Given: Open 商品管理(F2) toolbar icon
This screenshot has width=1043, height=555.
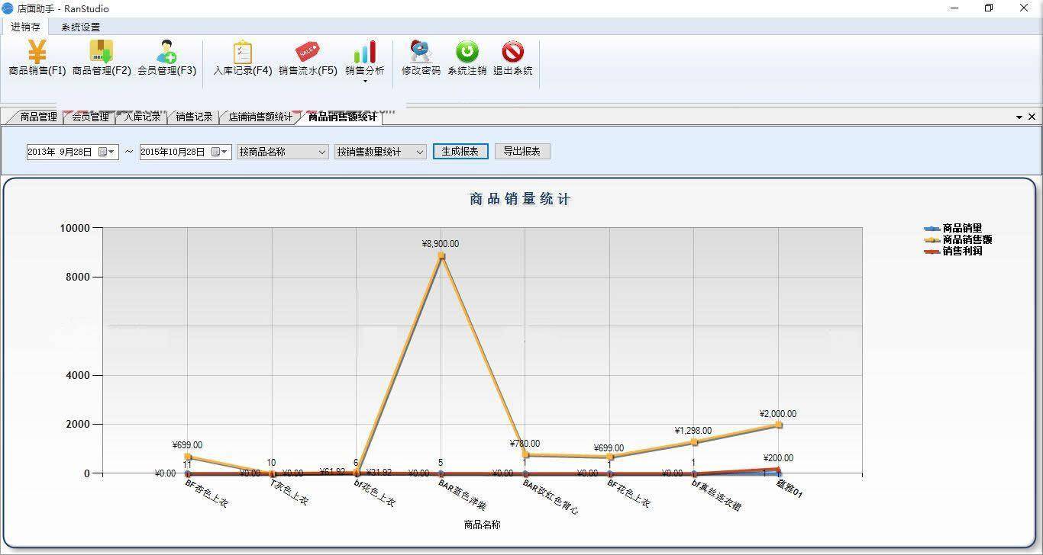Looking at the screenshot, I should (102, 53).
